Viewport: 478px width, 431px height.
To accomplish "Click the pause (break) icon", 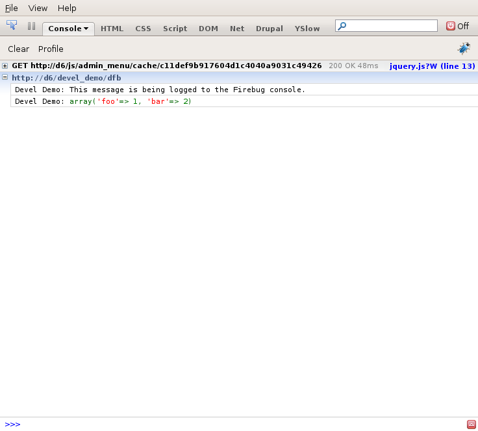I will [31, 27].
